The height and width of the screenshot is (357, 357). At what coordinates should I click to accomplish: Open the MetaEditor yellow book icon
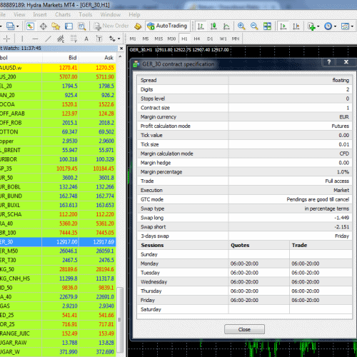138,26
